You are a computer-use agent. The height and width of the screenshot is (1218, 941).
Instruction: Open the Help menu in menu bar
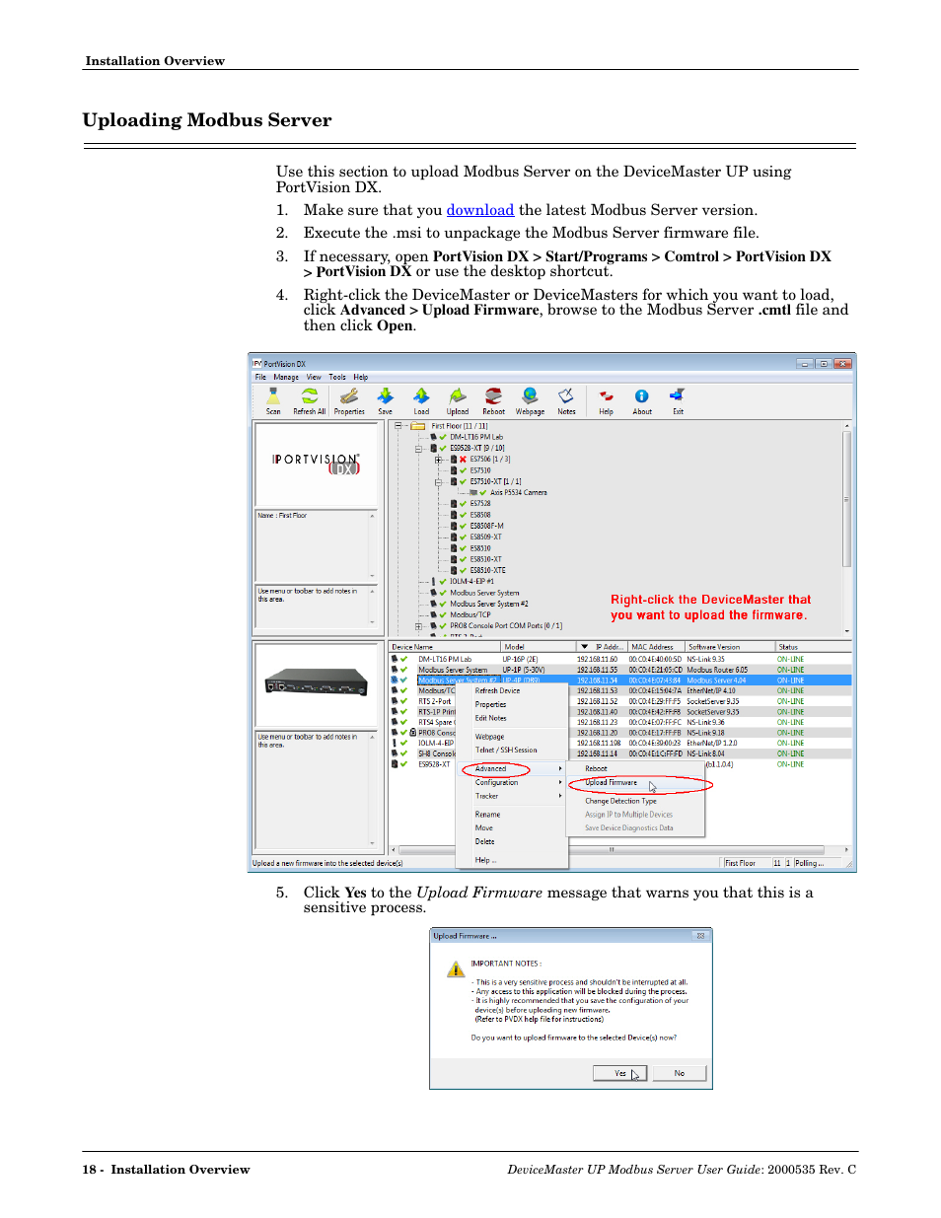(x=361, y=377)
